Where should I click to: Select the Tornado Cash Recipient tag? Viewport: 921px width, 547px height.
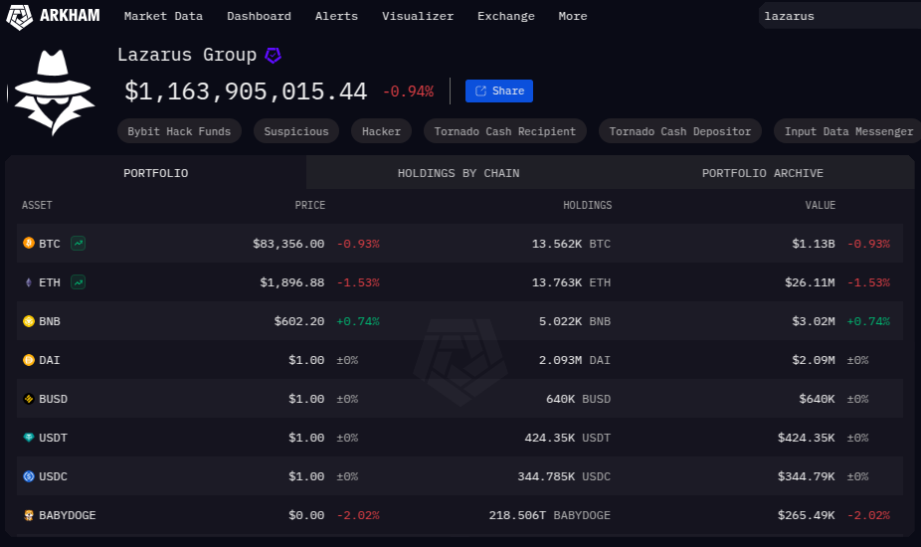[x=505, y=131]
